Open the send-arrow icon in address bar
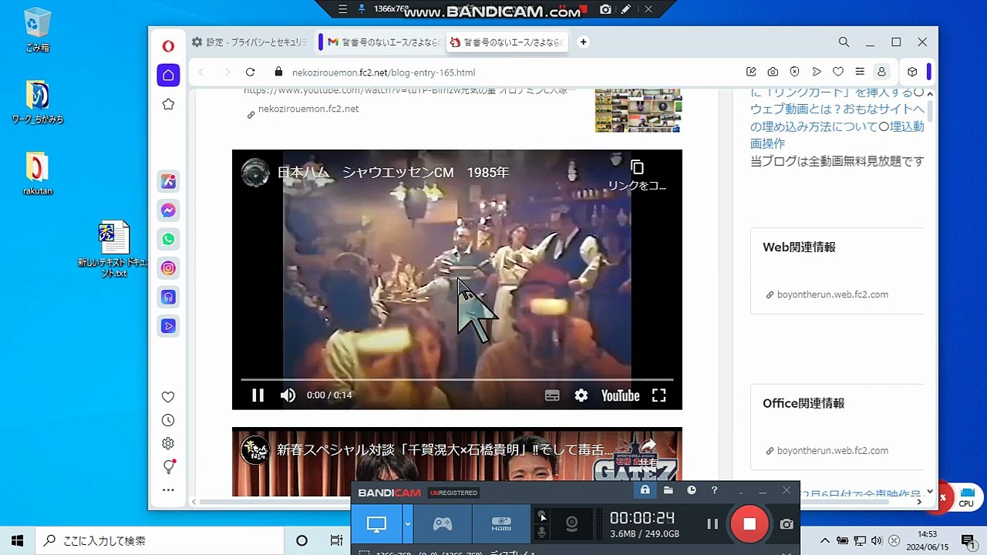 tap(817, 72)
